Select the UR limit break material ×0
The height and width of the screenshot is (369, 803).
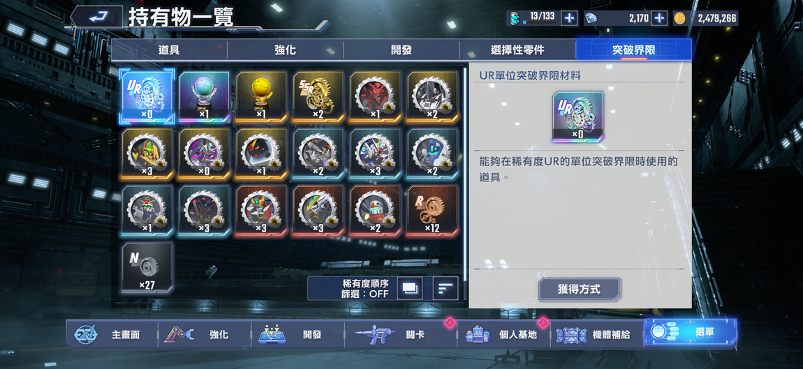[x=147, y=97]
